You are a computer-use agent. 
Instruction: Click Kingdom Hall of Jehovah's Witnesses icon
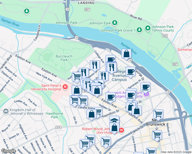point(6,111)
